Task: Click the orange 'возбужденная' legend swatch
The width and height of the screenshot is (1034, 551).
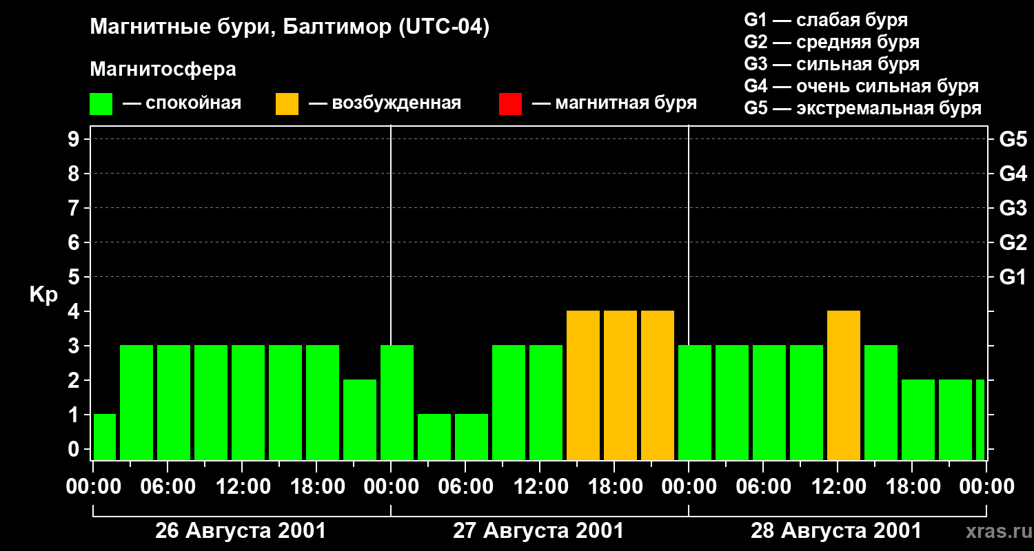Action: coord(287,104)
